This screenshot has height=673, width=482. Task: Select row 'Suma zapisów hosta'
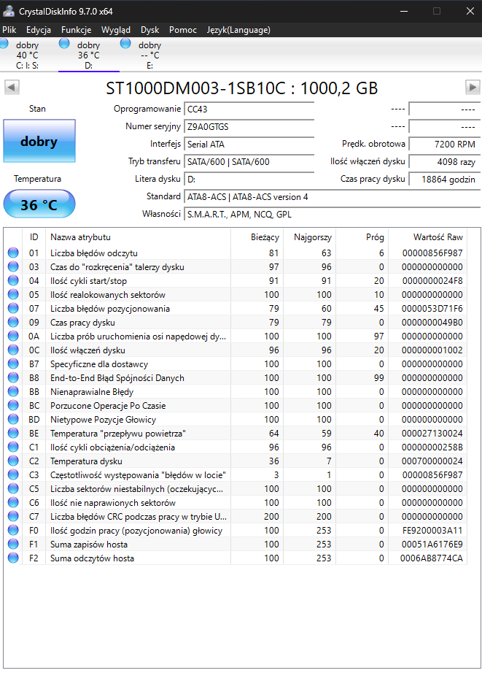[236, 545]
